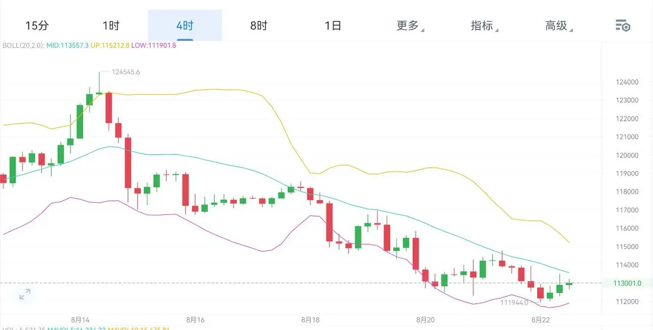Screen dimensions: 653x330
Task: Select the active 4时 timeframe tab
Action: tap(185, 25)
